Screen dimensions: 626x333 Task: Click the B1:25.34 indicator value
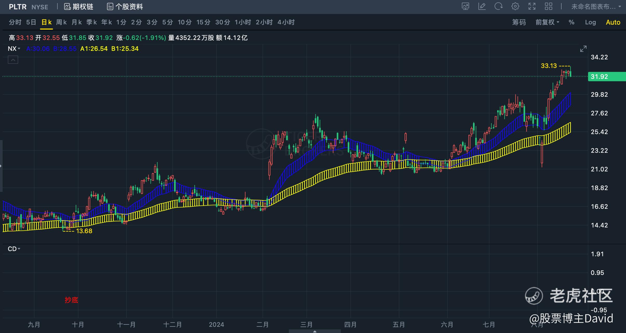click(125, 49)
